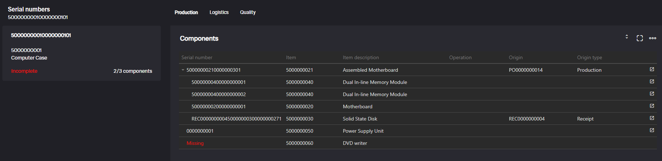Screen dimensions: 662x161
Task: Open Solid State Disk row details icon
Action: [652, 118]
